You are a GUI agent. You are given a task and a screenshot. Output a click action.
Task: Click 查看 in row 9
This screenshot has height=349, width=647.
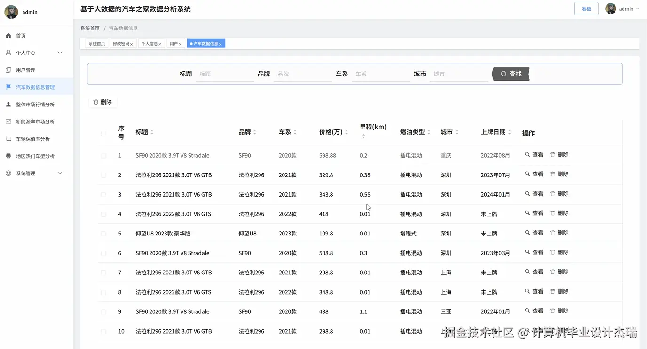534,311
